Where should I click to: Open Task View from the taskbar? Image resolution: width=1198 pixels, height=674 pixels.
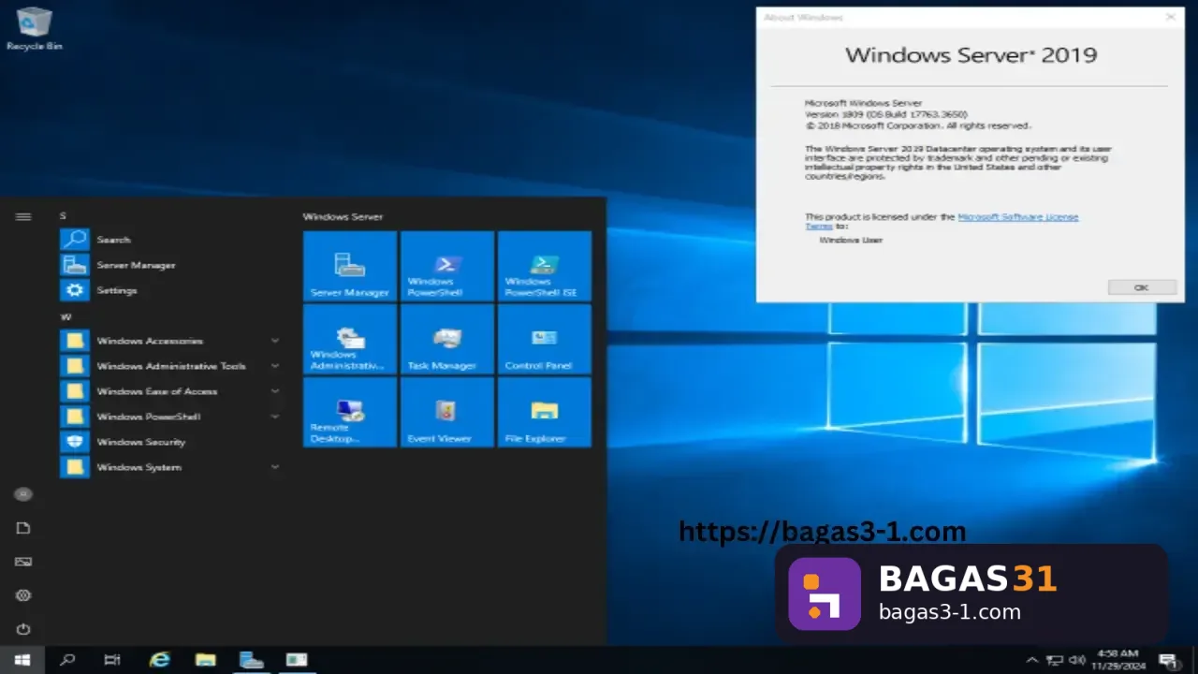(x=112, y=660)
